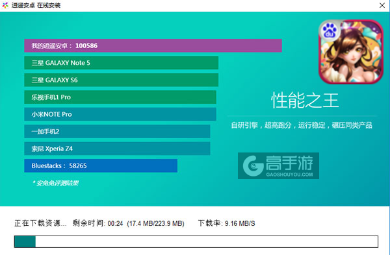Click the 逍遥安卓 logo in title bar

[5, 5]
